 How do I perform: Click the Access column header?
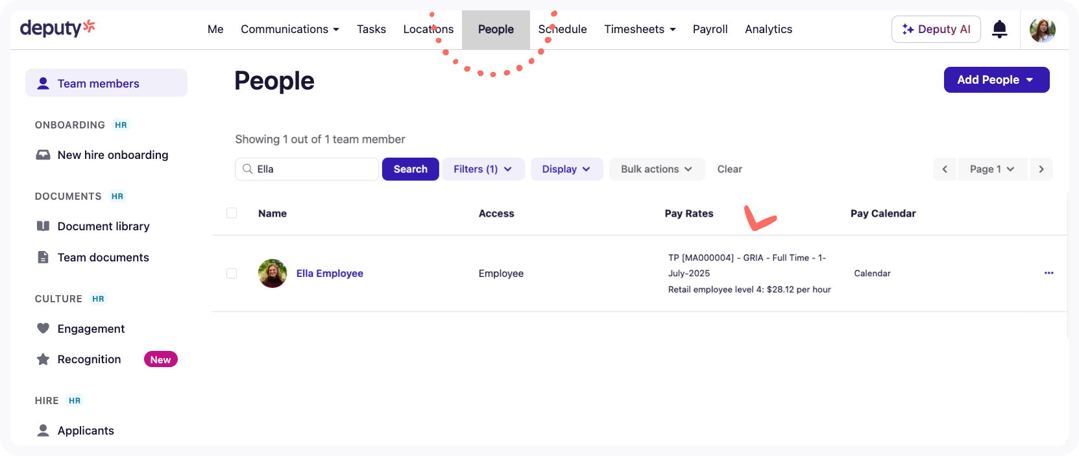[x=496, y=213]
